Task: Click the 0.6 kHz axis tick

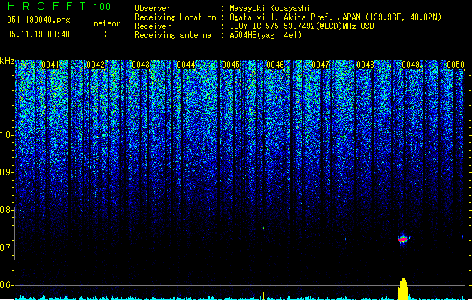Action: pyautogui.click(x=7, y=285)
